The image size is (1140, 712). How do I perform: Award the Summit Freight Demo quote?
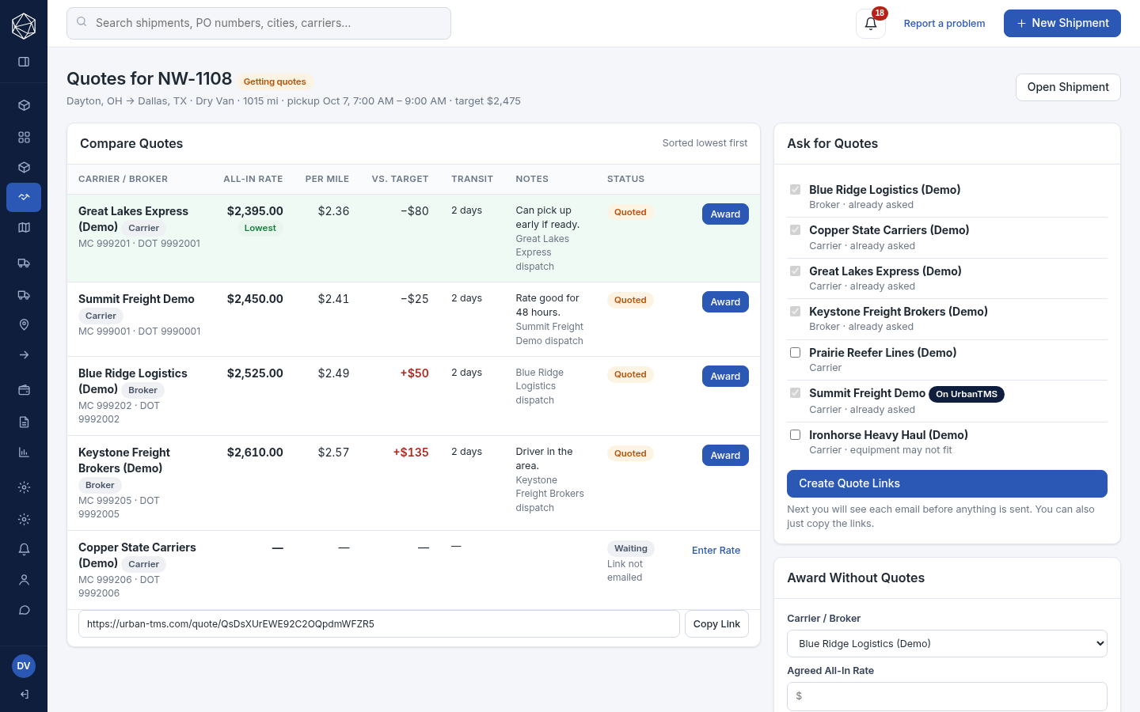[x=725, y=302]
